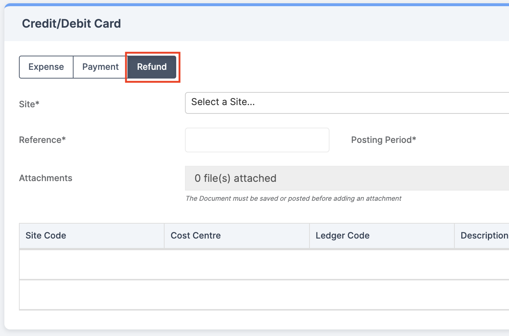Click the Site* field label
This screenshot has width=509, height=336.
coord(29,104)
